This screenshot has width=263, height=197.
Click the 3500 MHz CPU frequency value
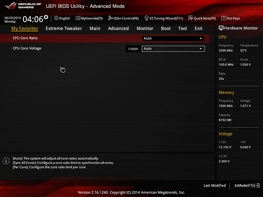pyautogui.click(x=226, y=51)
